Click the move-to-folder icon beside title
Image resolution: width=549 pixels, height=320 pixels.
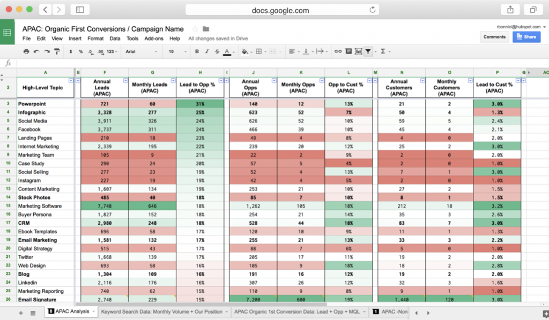206,29
